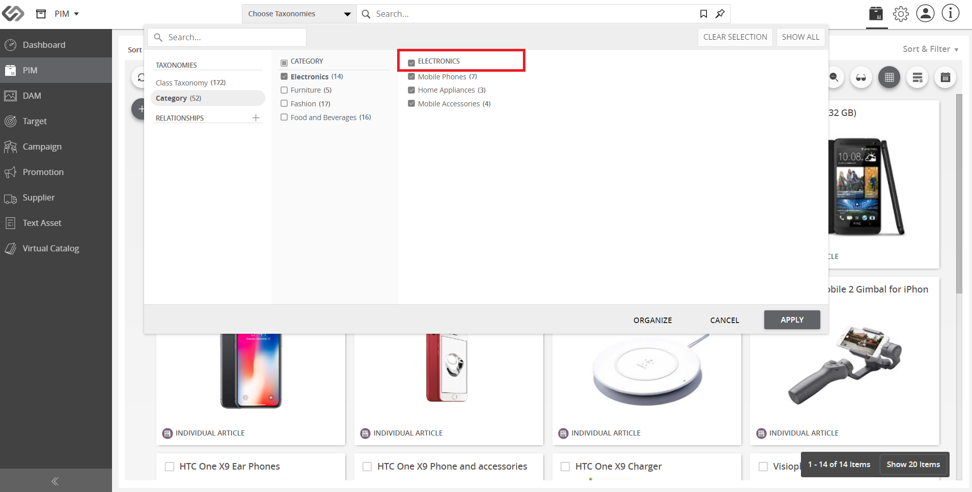Screen dimensions: 972x492
Task: Click article icon under iPhone X card
Action: pos(168,433)
